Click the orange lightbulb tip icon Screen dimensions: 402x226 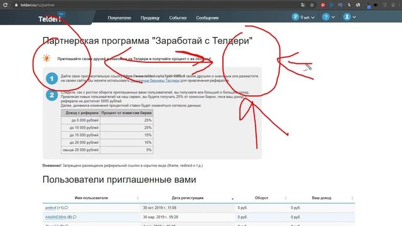coord(46,58)
